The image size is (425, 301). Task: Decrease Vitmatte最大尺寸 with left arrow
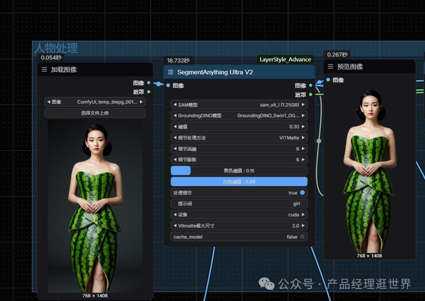click(x=175, y=225)
